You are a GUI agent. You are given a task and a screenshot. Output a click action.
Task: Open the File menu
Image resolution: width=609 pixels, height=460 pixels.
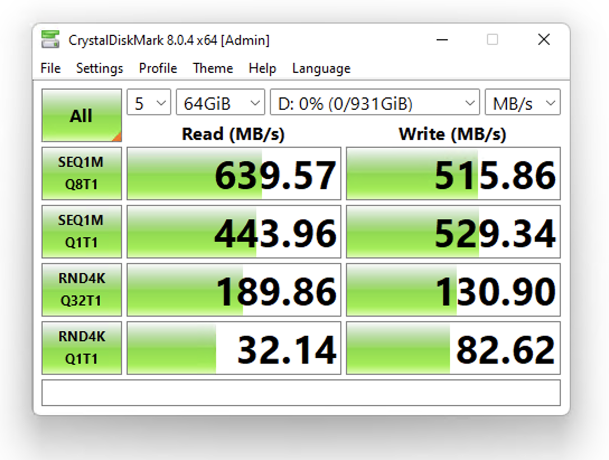50,68
